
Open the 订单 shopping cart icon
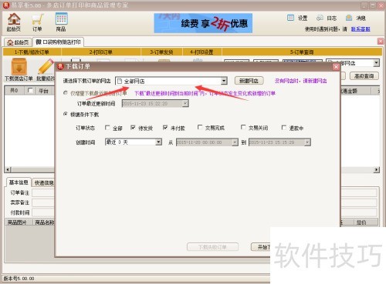pyautogui.click(x=37, y=22)
